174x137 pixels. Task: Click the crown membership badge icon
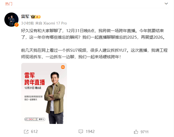(36, 17)
